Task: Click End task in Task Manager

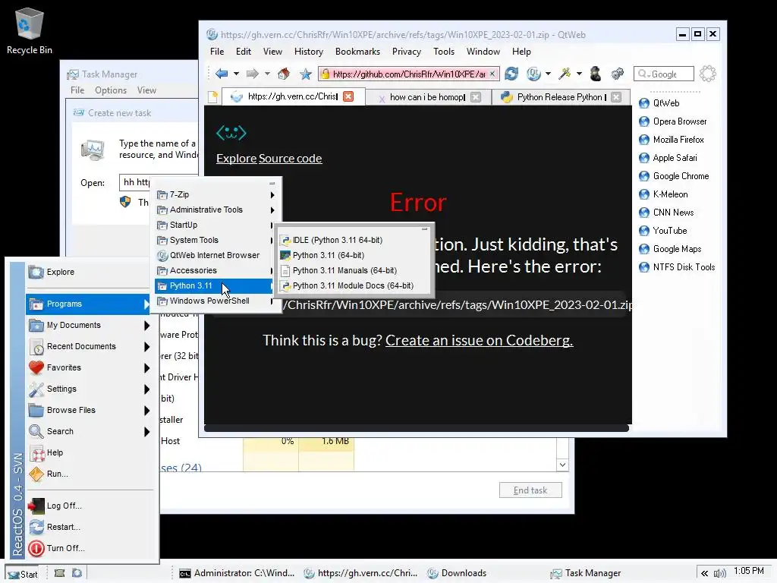Action: point(530,490)
